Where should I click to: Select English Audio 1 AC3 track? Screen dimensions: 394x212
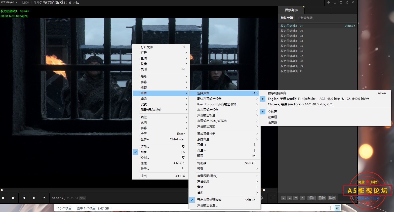tap(326, 99)
